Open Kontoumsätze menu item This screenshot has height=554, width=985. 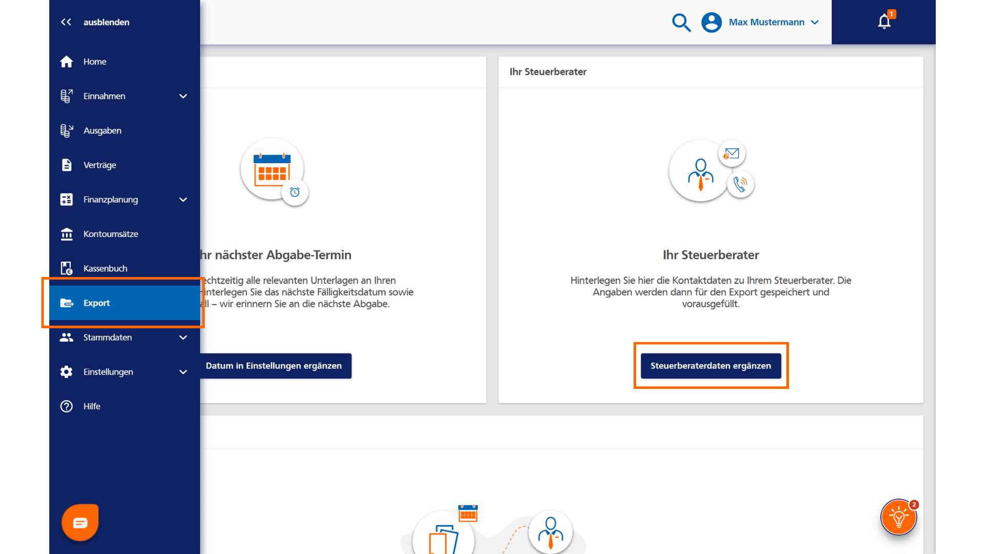pyautogui.click(x=125, y=234)
